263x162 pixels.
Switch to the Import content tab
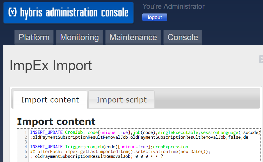tap(50, 100)
